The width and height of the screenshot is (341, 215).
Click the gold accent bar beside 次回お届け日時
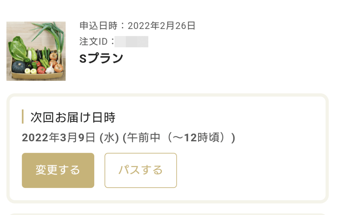[x=23, y=117]
